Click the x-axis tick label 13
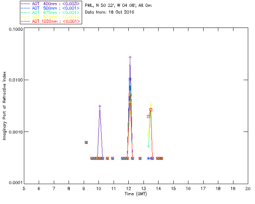 pyautogui.click(x=143, y=188)
